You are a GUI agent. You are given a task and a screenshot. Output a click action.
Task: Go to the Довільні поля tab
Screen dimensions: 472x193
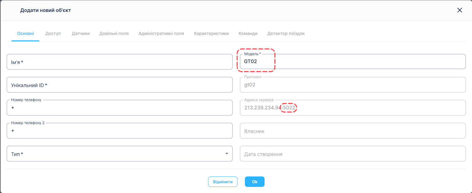pyautogui.click(x=114, y=33)
